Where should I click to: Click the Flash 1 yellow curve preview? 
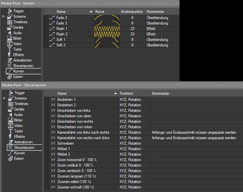pyautogui.click(x=107, y=29)
